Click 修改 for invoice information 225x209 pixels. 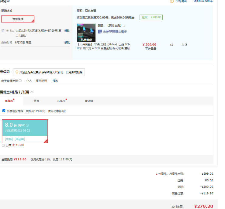[x=55, y=81]
